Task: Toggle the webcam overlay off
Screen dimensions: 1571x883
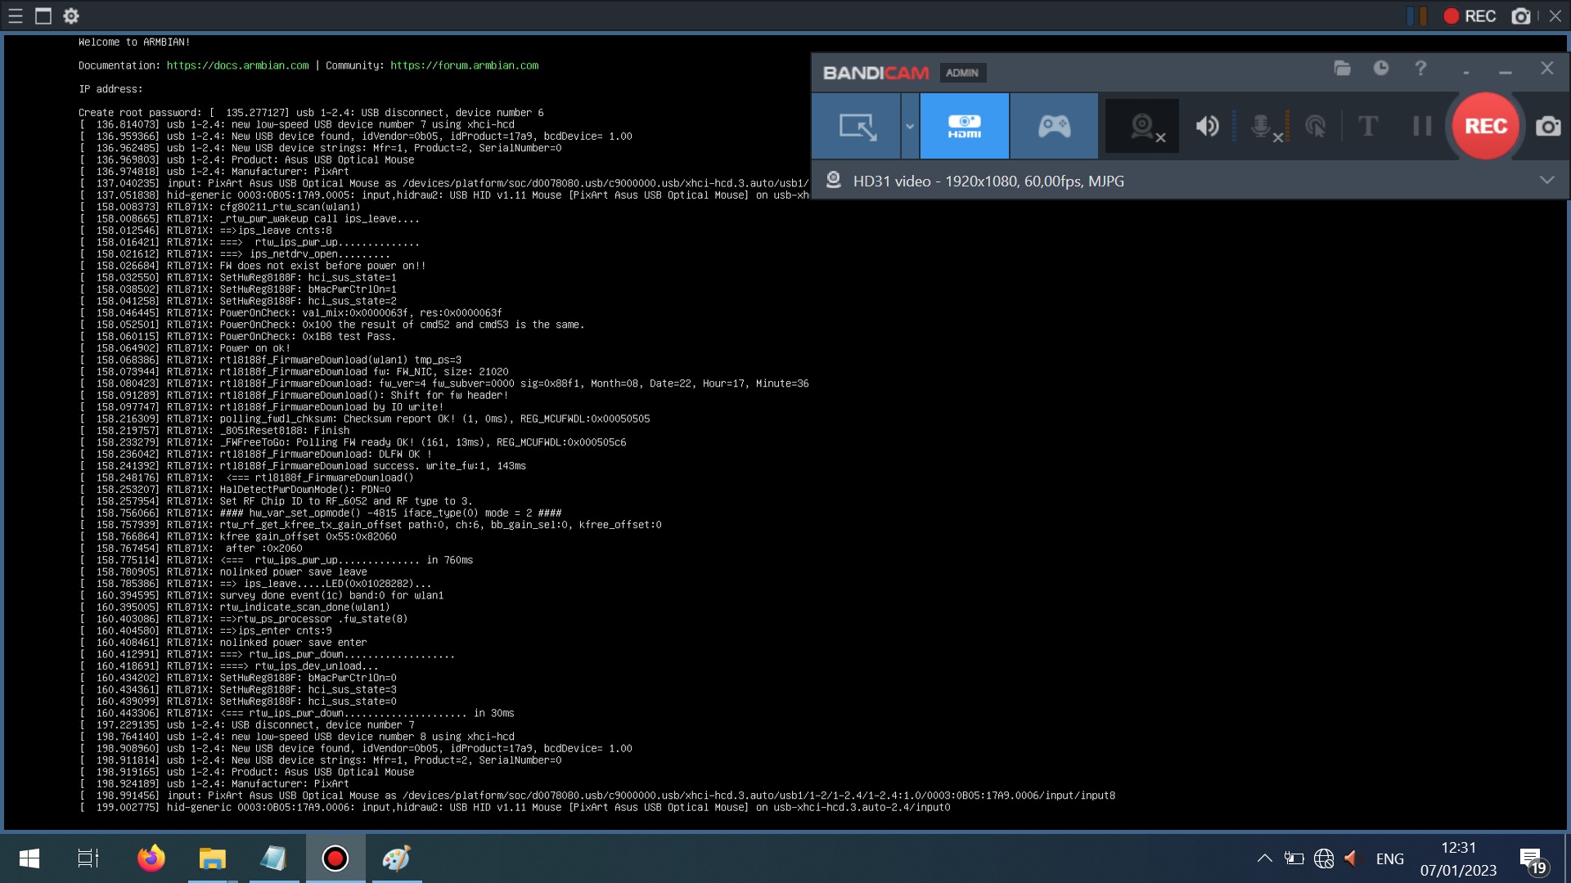Action: (x=1141, y=126)
